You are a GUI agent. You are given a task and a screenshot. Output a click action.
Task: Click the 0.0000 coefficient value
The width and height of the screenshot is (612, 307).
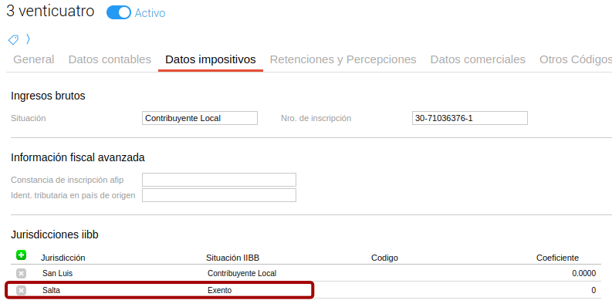(584, 274)
